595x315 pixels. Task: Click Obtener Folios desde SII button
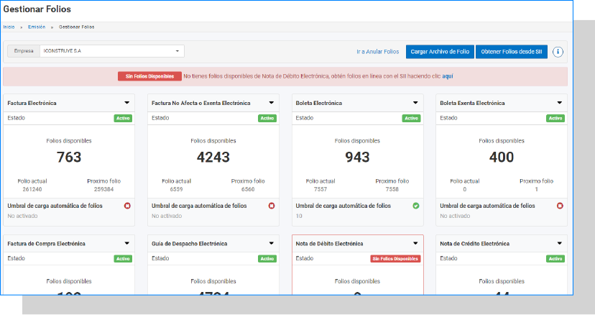coord(512,52)
